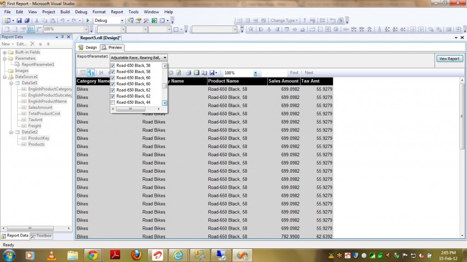467x262 pixels.
Task: Click the Refresh report icon
Action: [179, 73]
